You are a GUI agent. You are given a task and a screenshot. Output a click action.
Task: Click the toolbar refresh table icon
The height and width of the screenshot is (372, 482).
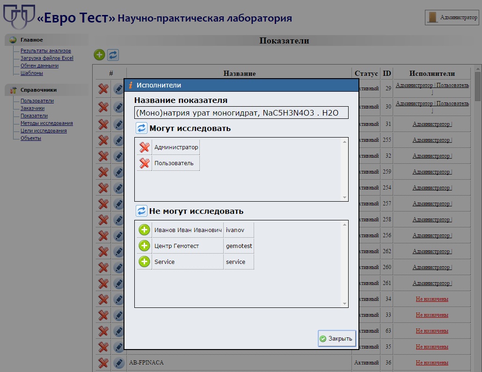[x=113, y=55]
